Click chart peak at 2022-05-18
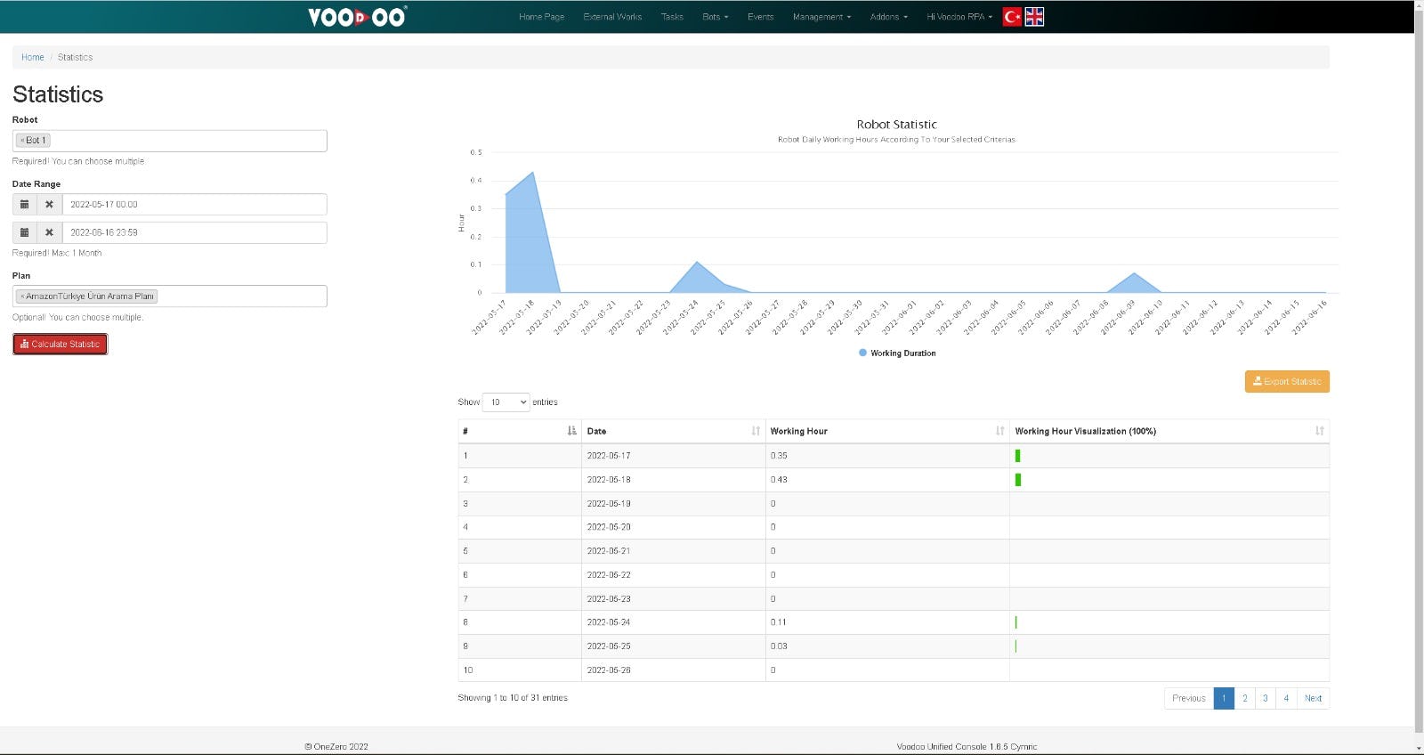 point(532,173)
